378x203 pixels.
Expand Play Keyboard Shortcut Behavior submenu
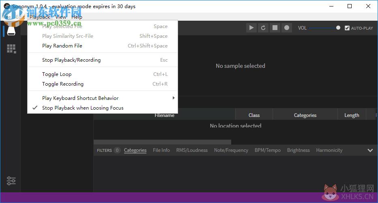click(x=103, y=98)
